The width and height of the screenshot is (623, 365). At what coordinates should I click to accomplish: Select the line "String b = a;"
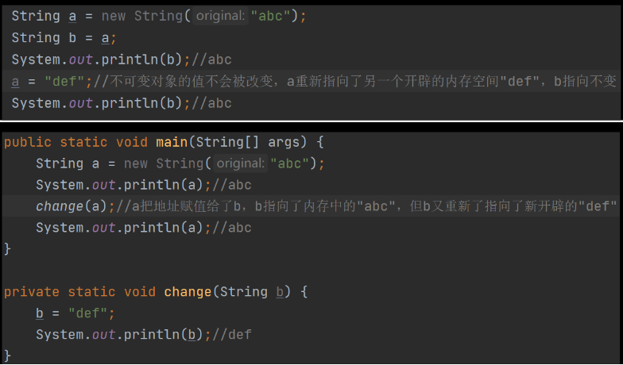(x=64, y=38)
